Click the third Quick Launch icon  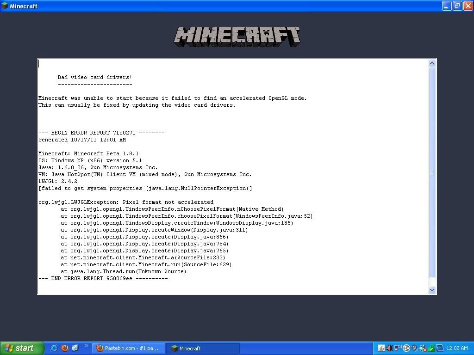(75, 348)
